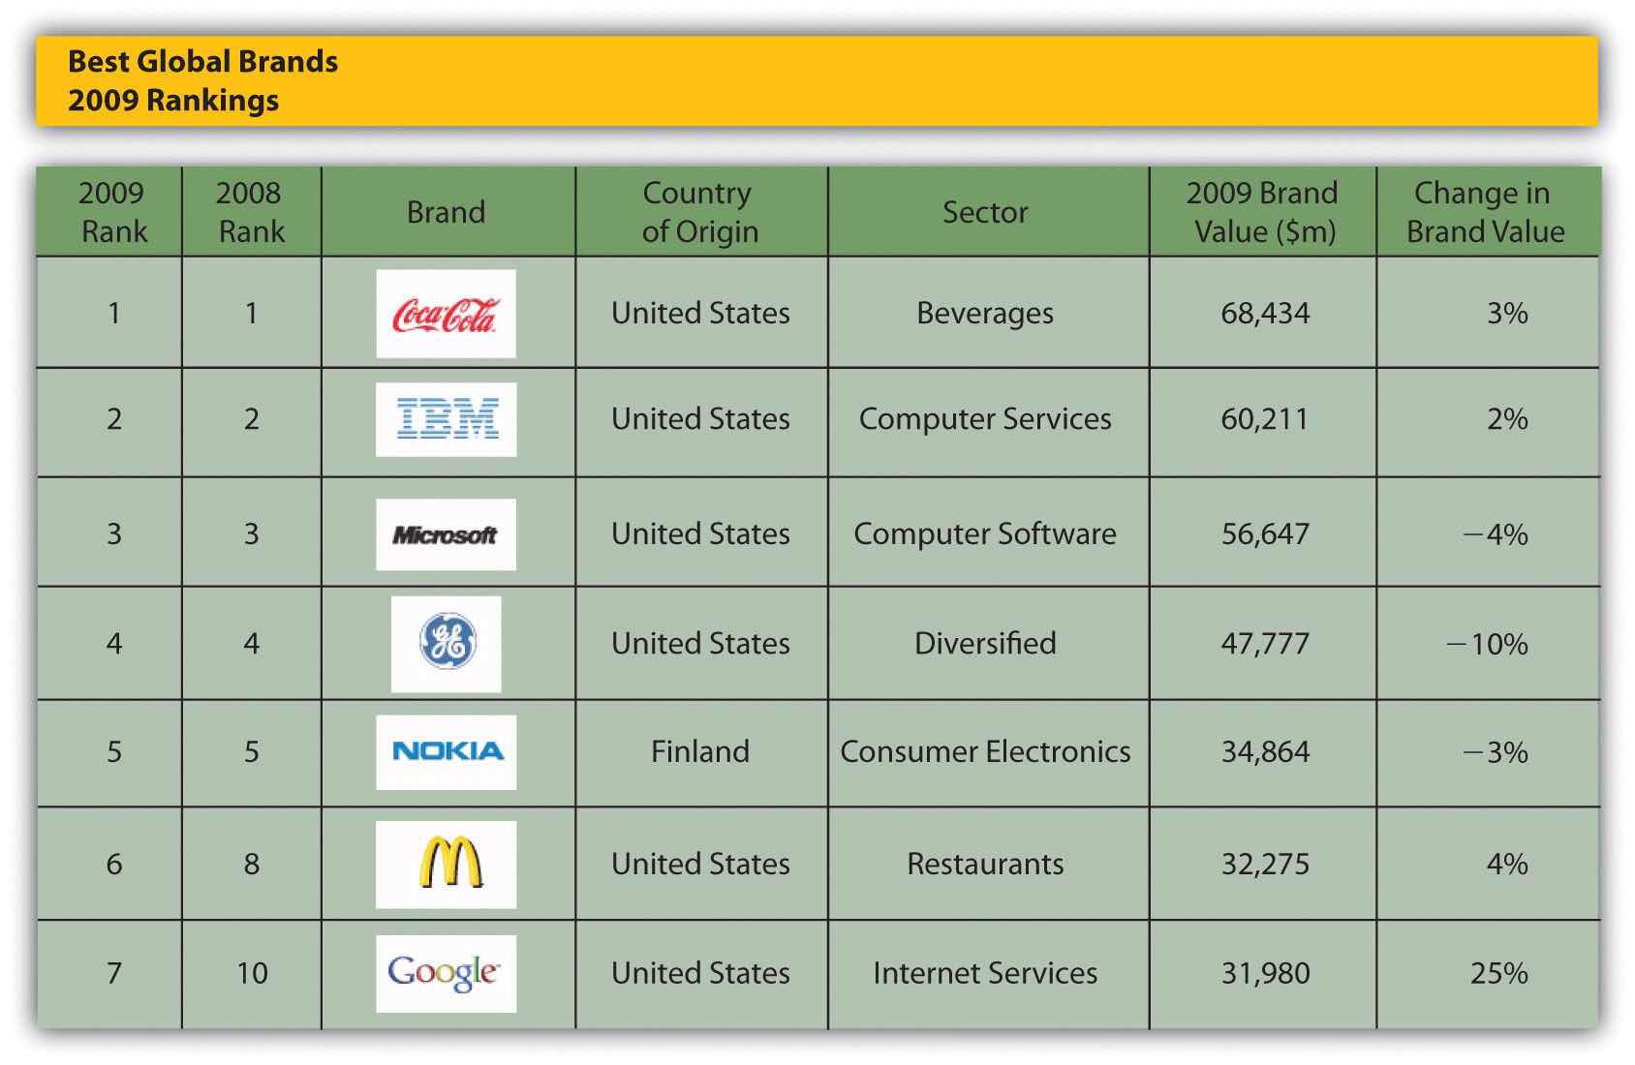This screenshot has height=1065, width=1635.
Task: Click the 2009 Brand Value header
Action: coord(1263,212)
